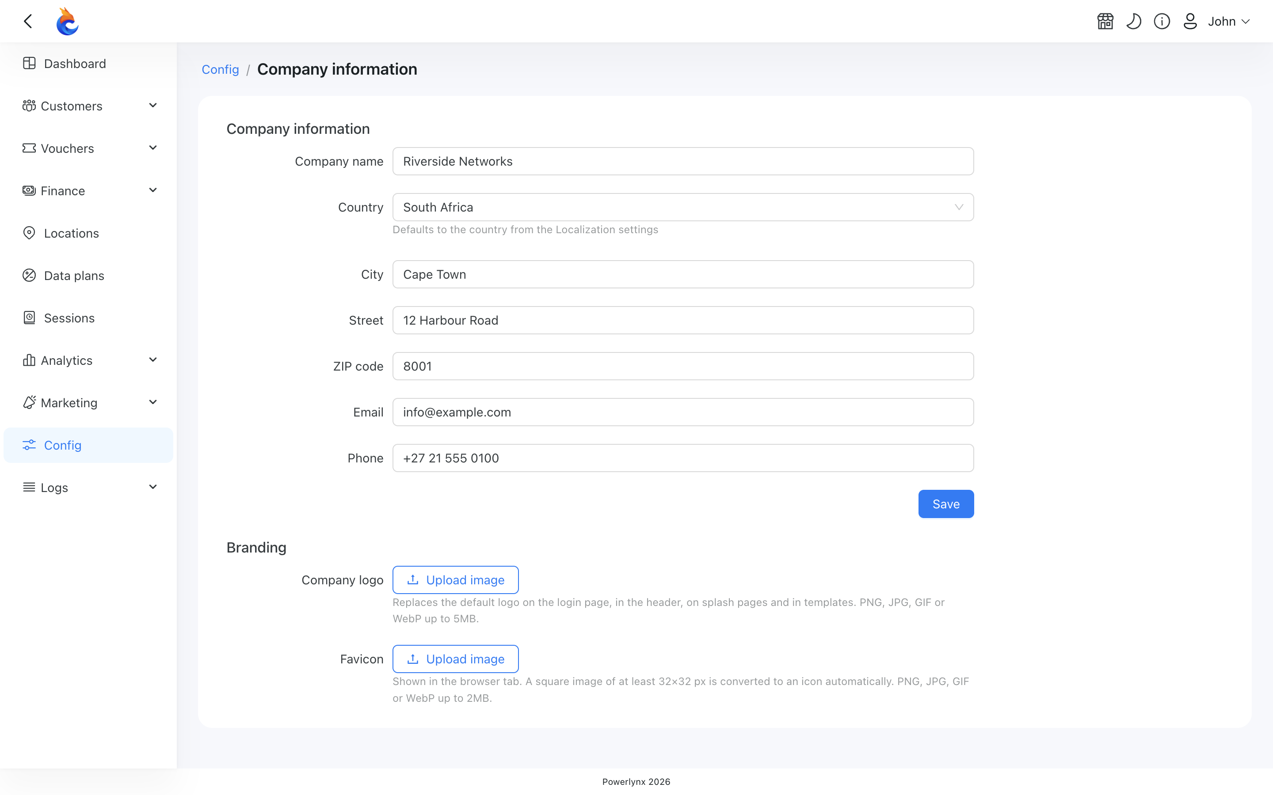This screenshot has height=795, width=1273.
Task: Upload image for Favicon
Action: coord(456,659)
